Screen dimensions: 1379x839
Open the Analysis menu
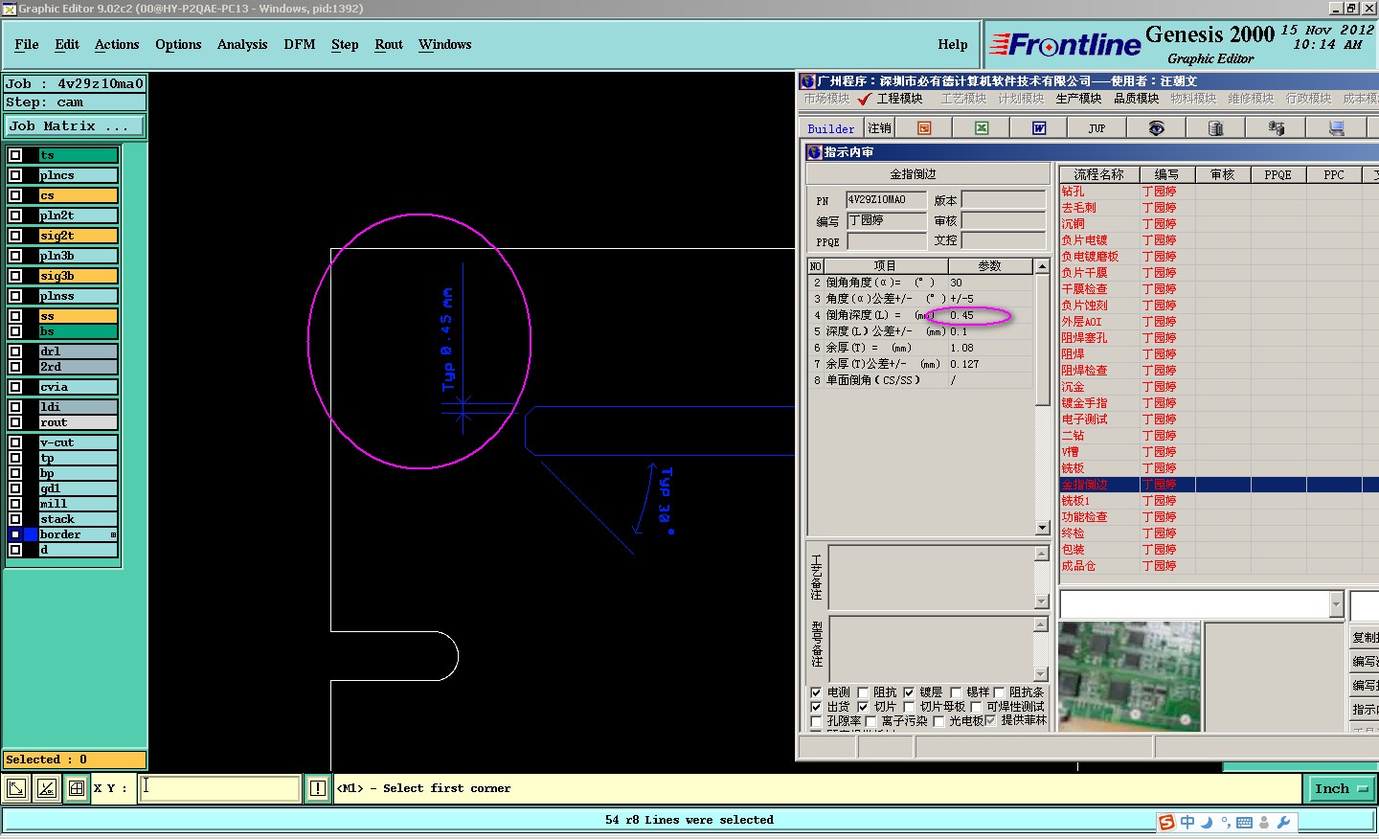click(x=241, y=44)
